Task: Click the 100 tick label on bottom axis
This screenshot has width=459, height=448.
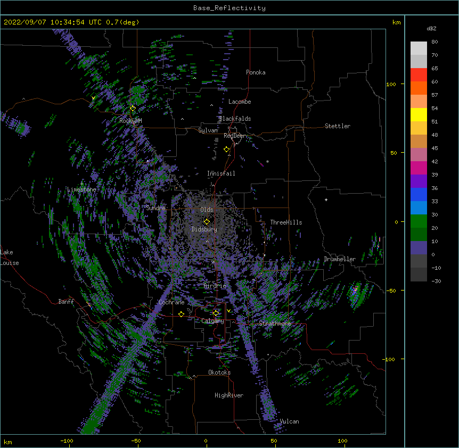Action: coord(342,441)
